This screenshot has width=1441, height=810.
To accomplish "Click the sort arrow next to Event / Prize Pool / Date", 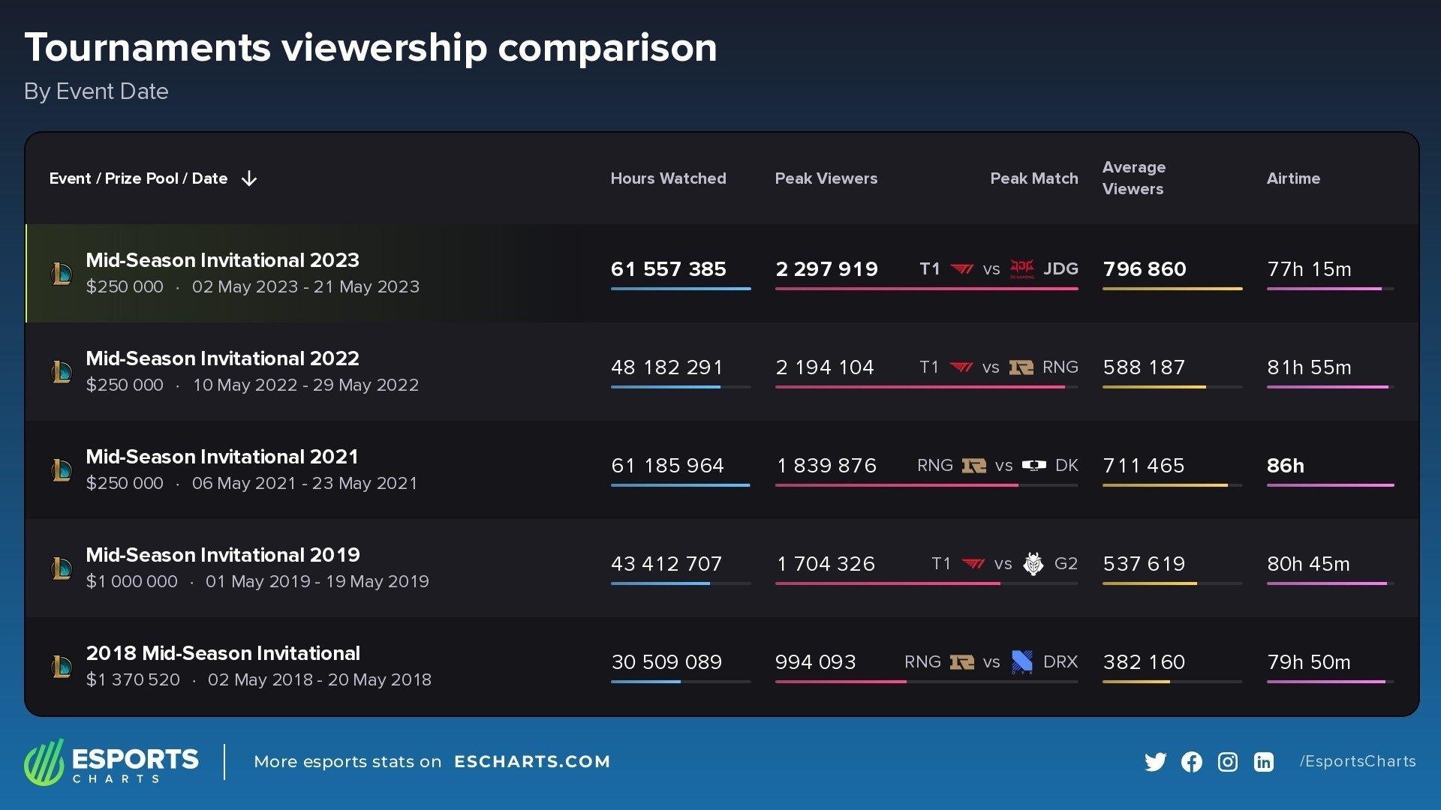I will (x=249, y=178).
